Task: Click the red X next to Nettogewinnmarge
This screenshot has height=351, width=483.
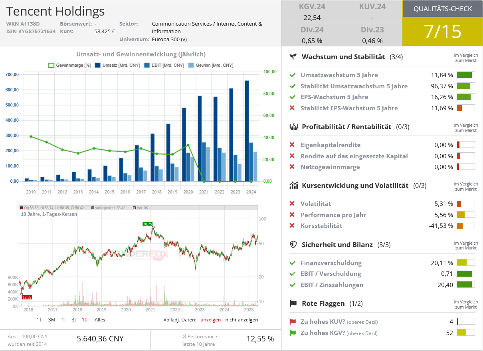Action: pyautogui.click(x=292, y=167)
